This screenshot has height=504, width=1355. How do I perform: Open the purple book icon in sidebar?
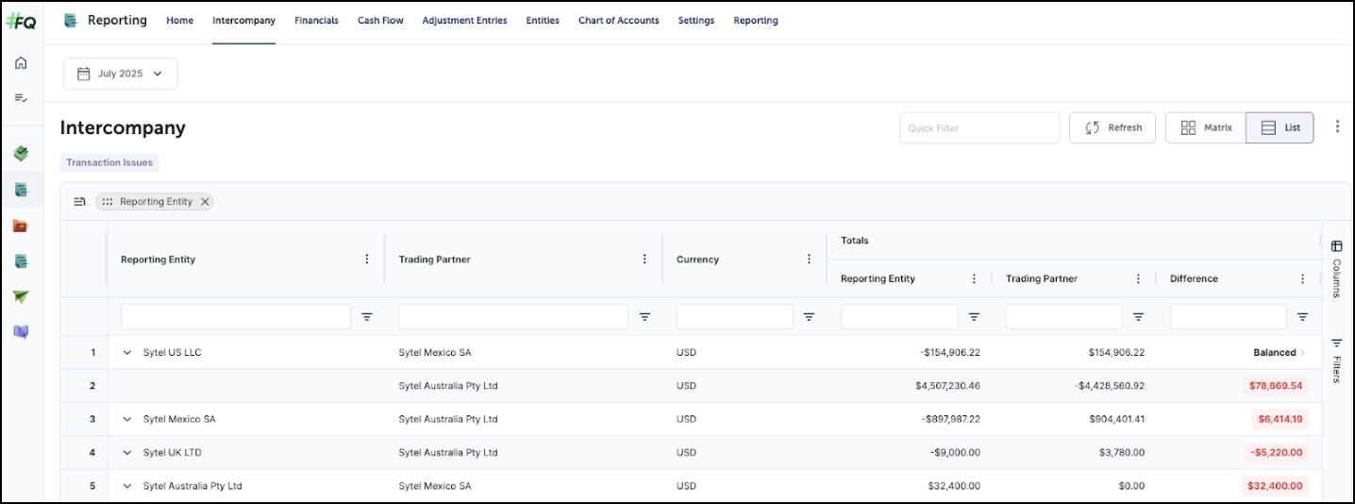[21, 331]
